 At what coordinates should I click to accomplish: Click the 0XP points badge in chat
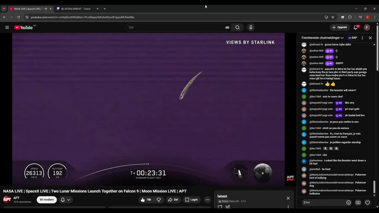click(352, 38)
